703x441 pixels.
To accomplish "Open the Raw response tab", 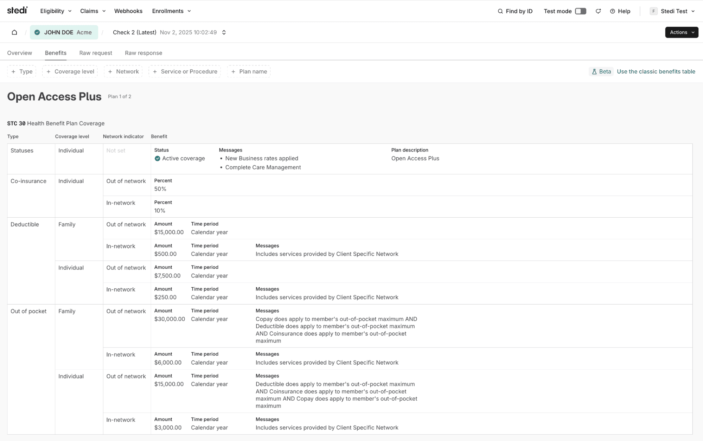I will [143, 53].
